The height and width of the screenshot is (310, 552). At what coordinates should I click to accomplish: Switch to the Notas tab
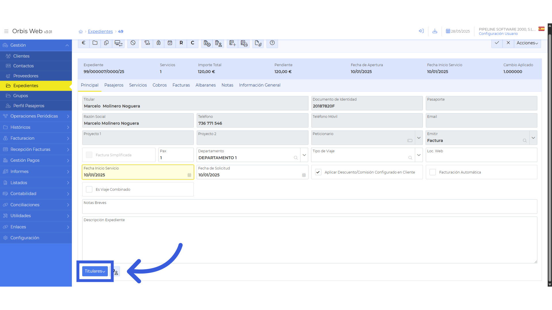pos(227,85)
